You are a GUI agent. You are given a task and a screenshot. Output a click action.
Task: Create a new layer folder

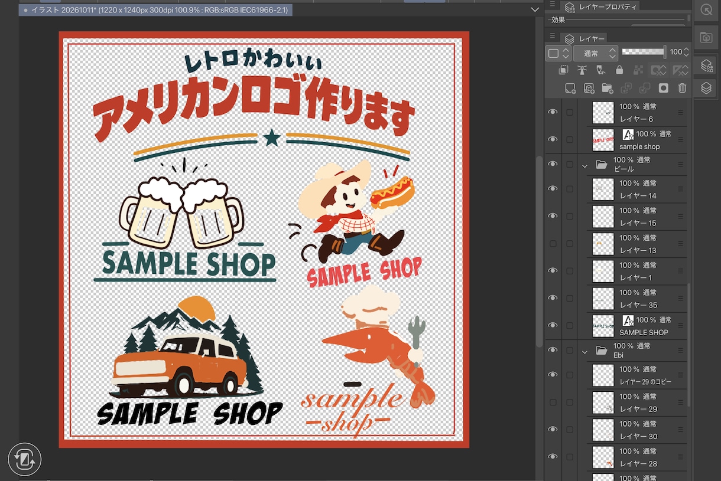pos(608,88)
